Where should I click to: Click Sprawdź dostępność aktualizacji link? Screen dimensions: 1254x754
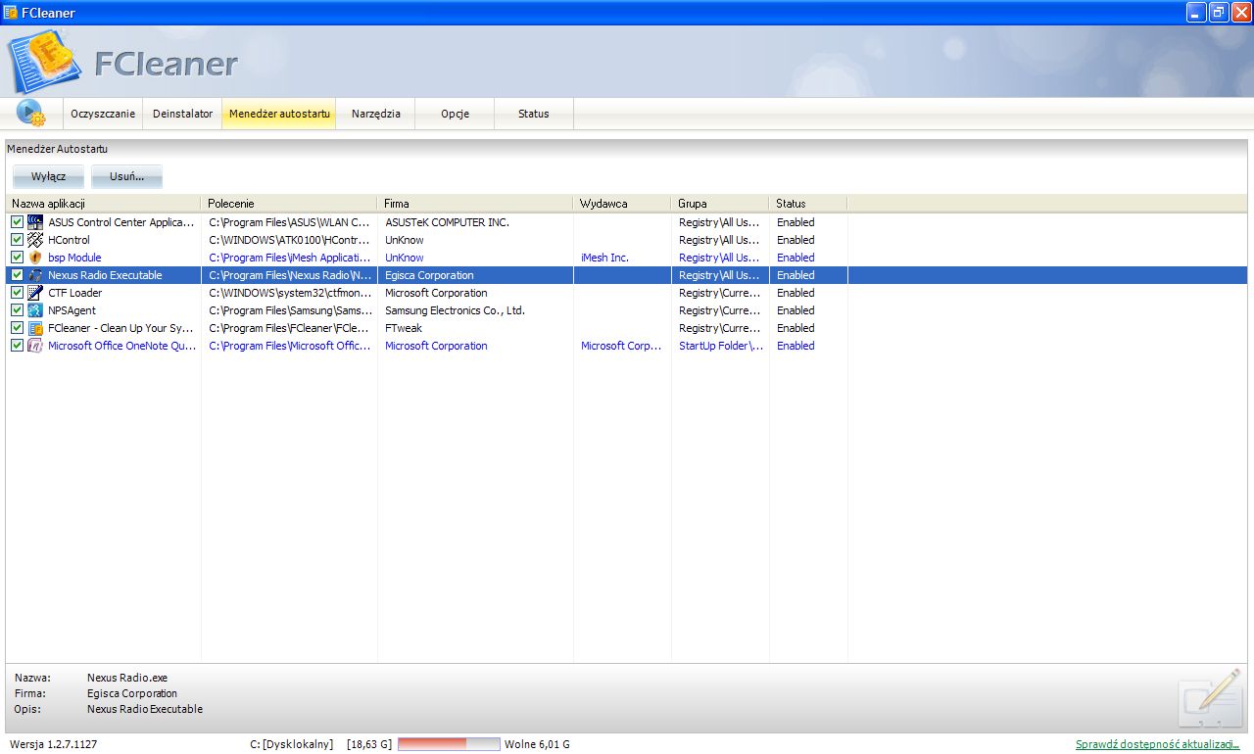[x=1158, y=744]
